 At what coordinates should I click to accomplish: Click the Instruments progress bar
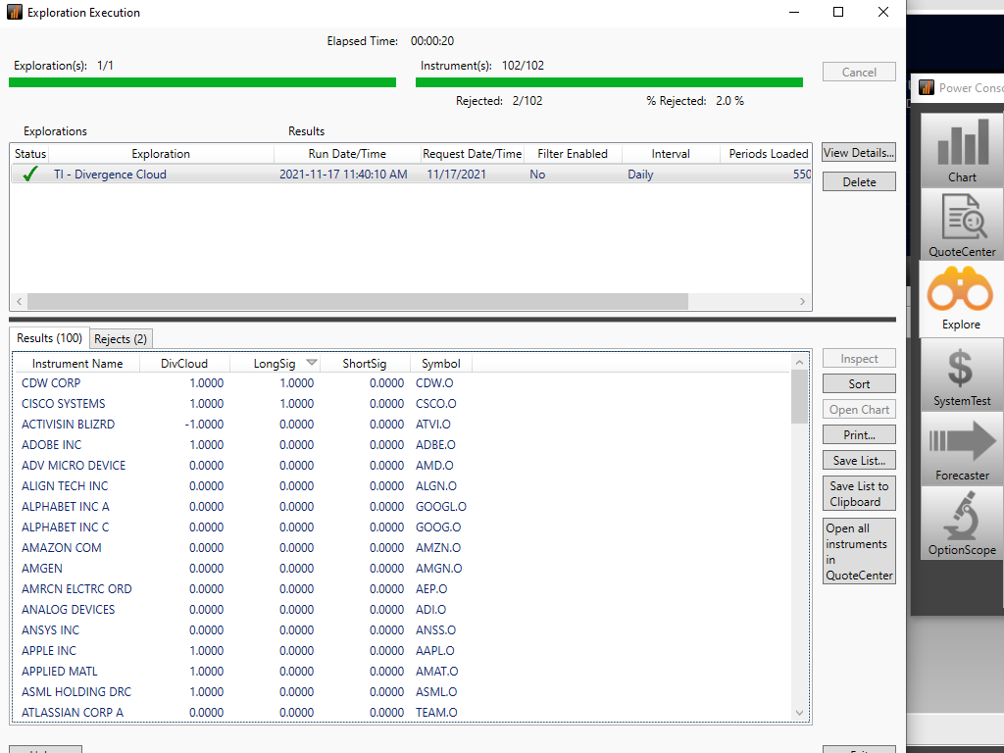pyautogui.click(x=608, y=82)
